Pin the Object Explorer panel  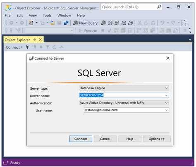pos(35,40)
